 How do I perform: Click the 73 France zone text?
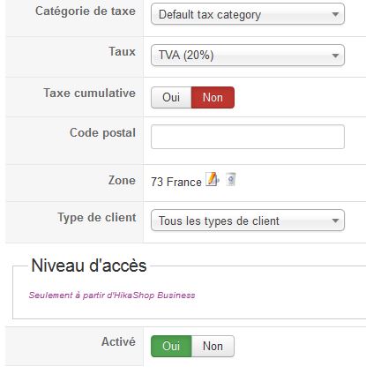[x=176, y=182]
